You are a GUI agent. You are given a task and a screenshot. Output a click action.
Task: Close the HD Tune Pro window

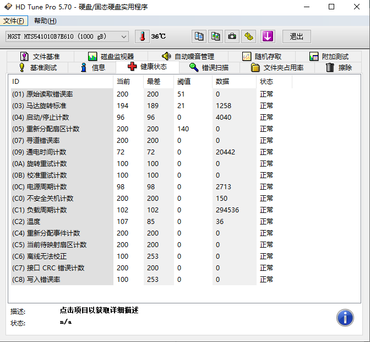357,7
